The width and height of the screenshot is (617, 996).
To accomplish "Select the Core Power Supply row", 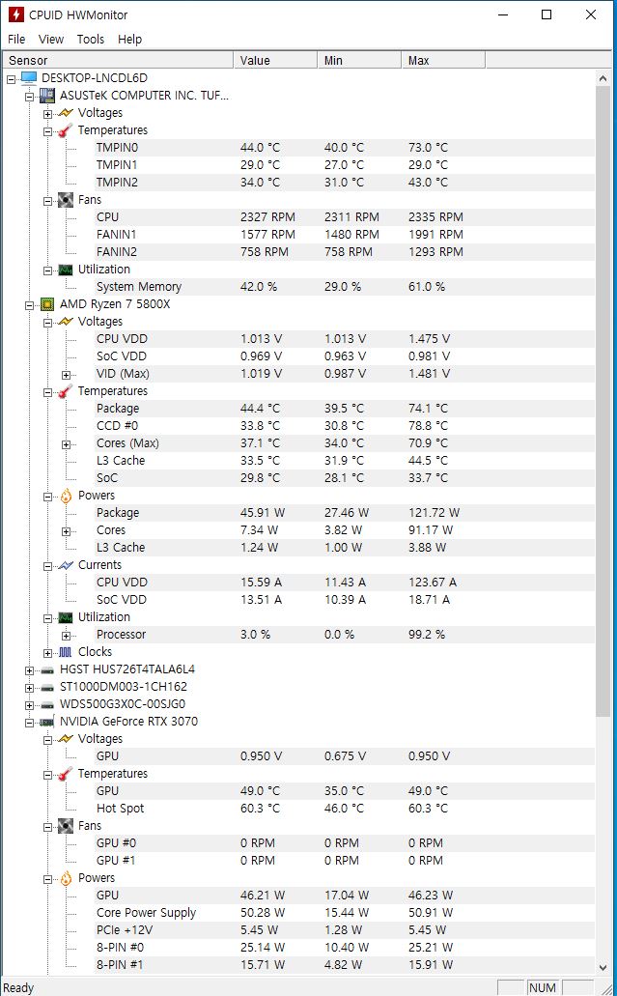I will click(344, 913).
